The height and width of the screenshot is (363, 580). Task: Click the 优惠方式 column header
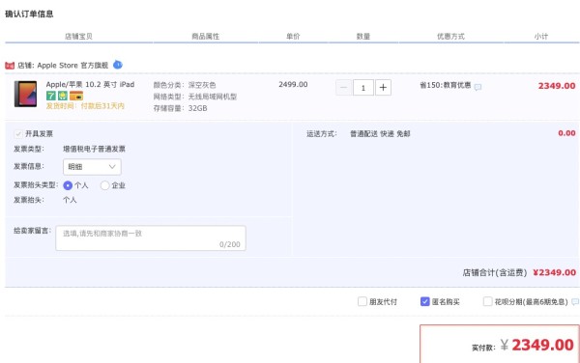coord(450,36)
